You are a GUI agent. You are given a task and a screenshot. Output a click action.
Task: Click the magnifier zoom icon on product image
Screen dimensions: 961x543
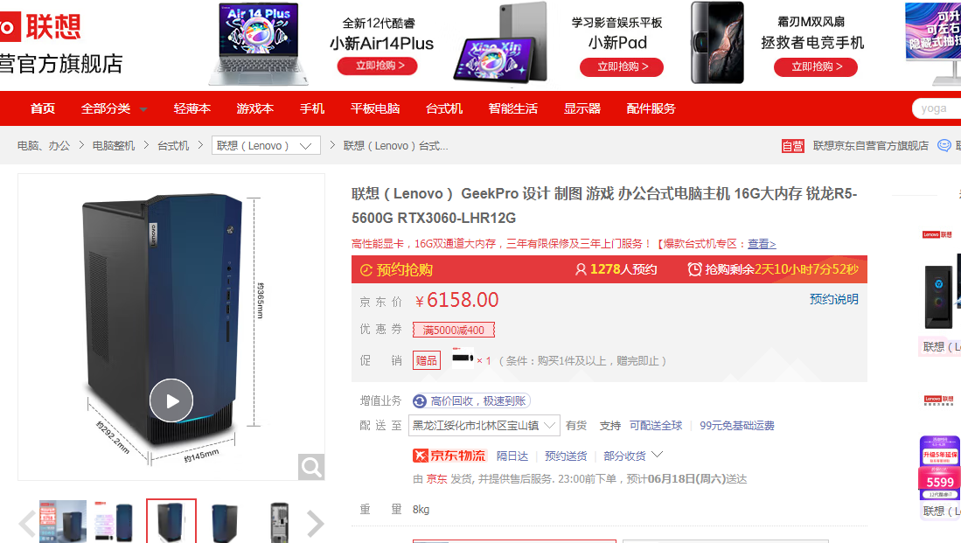310,467
